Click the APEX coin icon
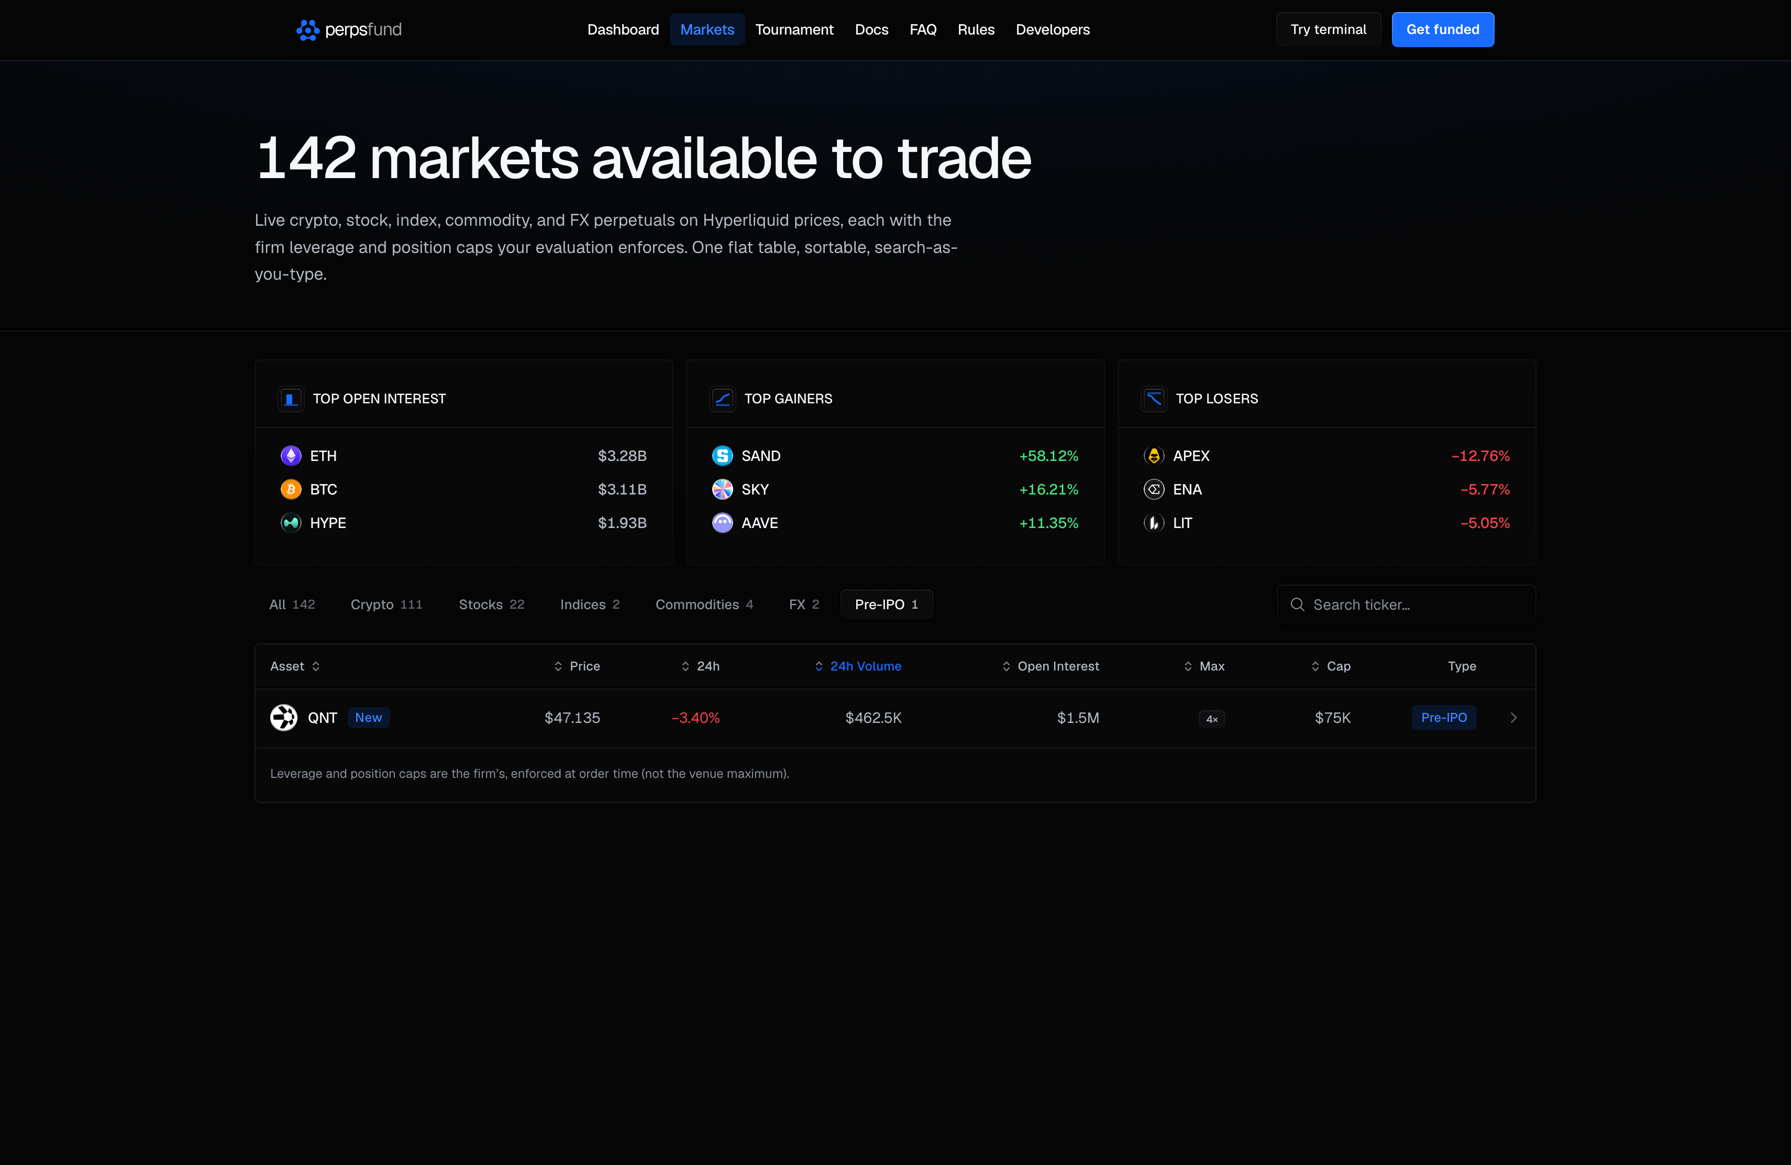The height and width of the screenshot is (1165, 1791). click(x=1154, y=456)
